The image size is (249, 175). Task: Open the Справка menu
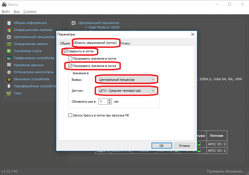(x=30, y=12)
